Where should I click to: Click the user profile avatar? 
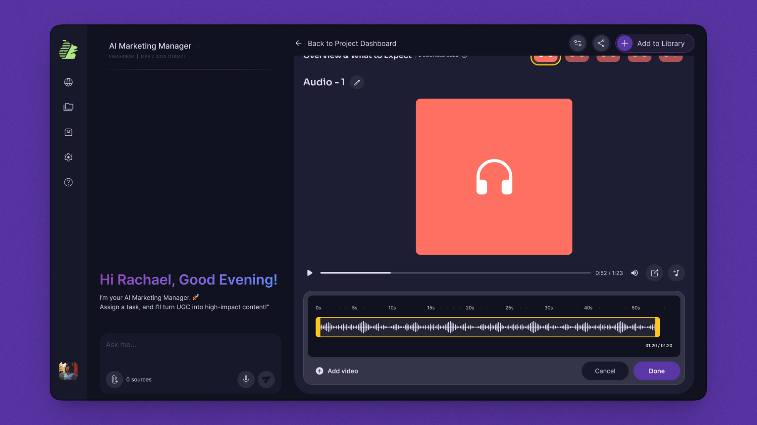(68, 371)
